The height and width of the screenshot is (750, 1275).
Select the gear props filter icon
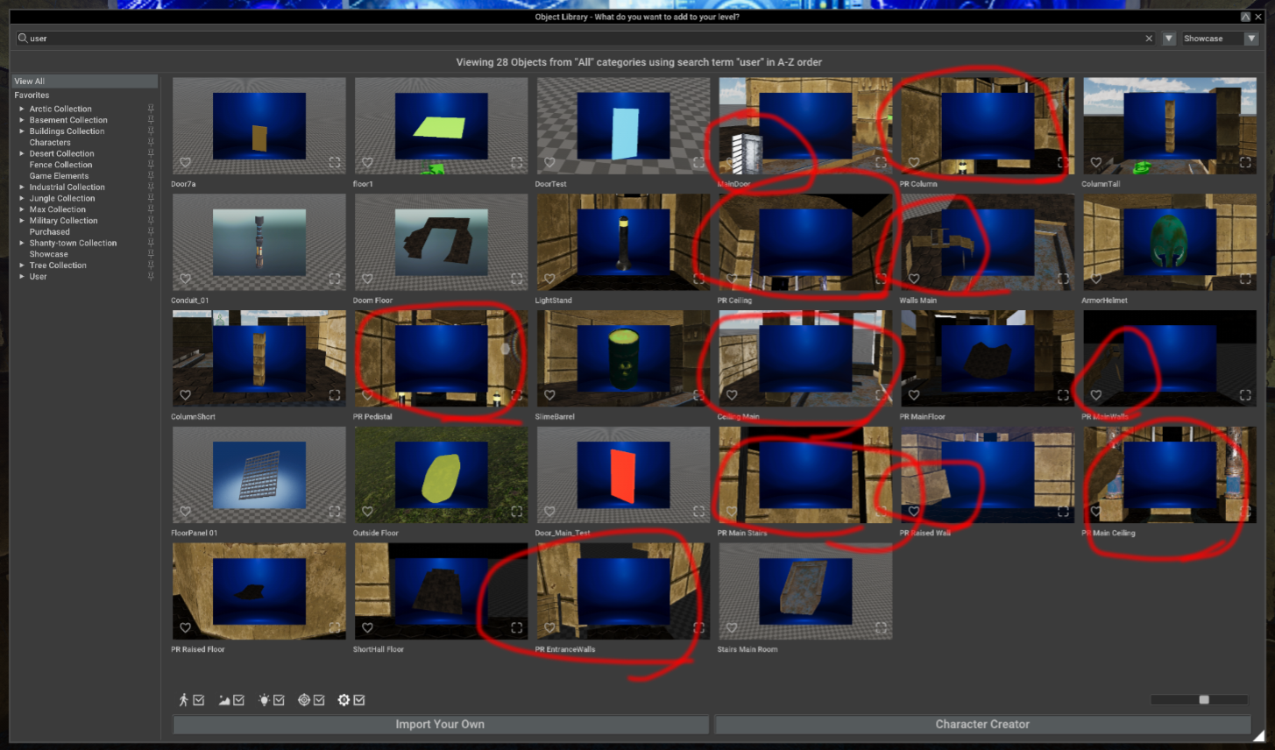pyautogui.click(x=344, y=699)
